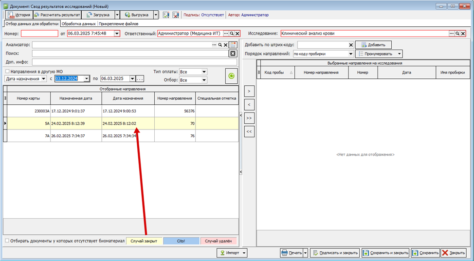This screenshot has width=474, height=261.
Task: Enable Направления в другую МО checkbox
Action: (x=7, y=72)
